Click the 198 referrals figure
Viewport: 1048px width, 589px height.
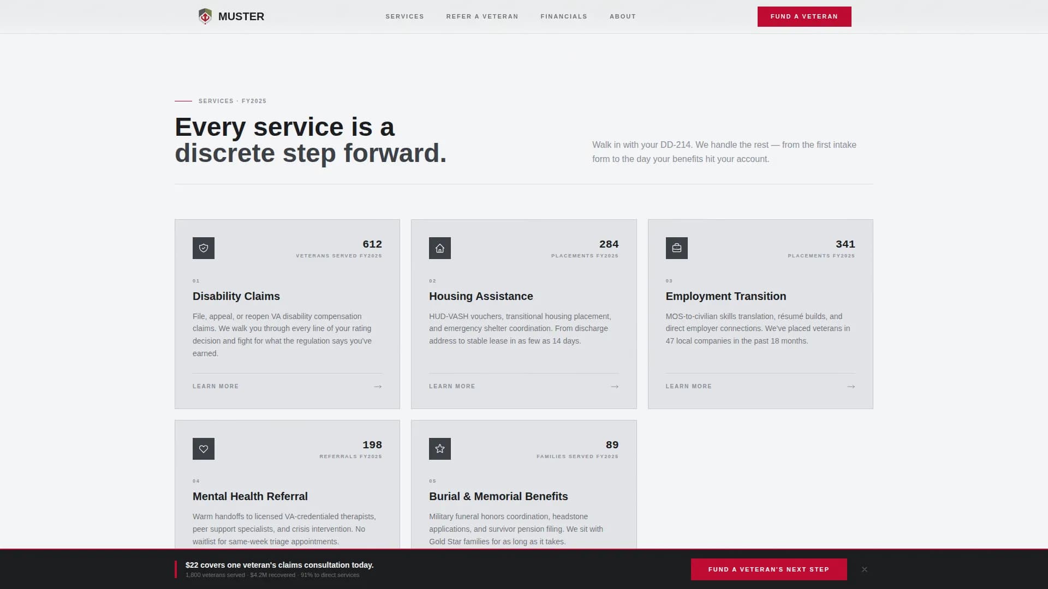(x=372, y=444)
